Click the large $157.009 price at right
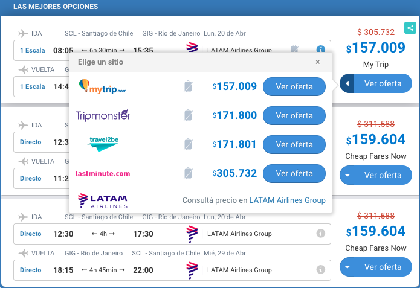420x288 pixels. pyautogui.click(x=375, y=48)
